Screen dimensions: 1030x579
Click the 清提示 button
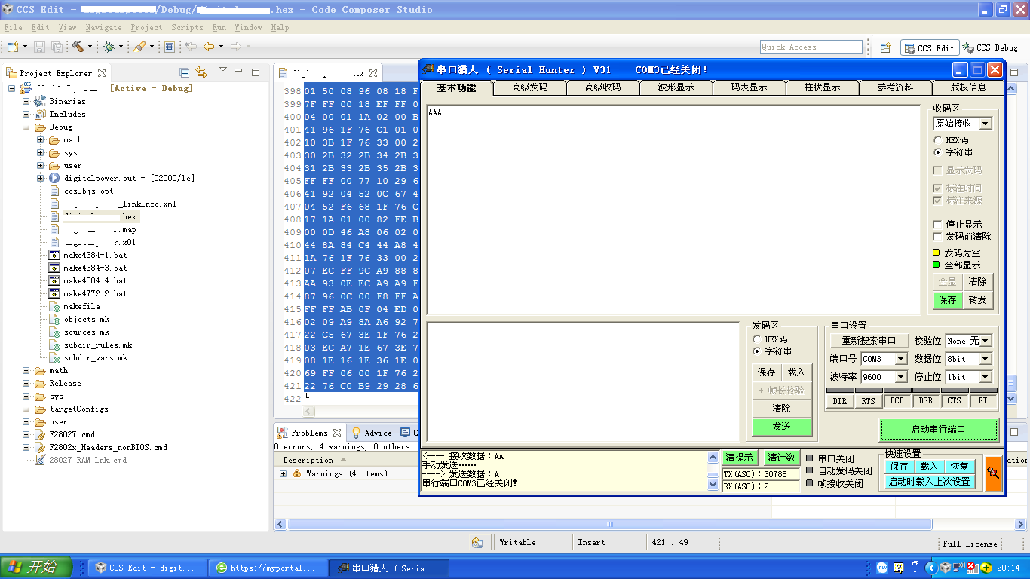(x=739, y=458)
